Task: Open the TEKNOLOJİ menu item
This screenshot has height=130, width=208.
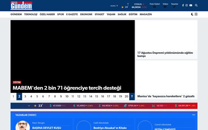Action: click(31, 14)
